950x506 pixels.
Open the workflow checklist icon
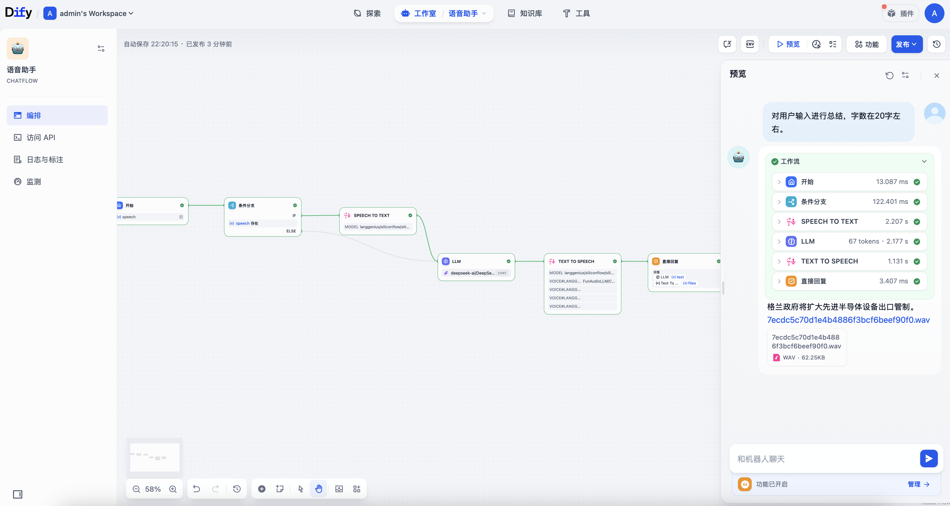(x=833, y=44)
